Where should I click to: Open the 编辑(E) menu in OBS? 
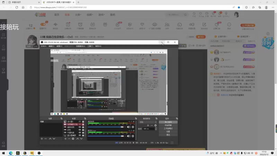pos(51,46)
